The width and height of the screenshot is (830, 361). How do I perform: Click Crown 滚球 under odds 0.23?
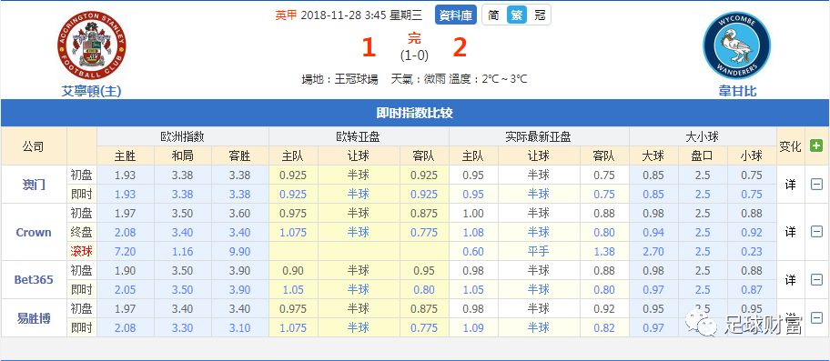752,252
